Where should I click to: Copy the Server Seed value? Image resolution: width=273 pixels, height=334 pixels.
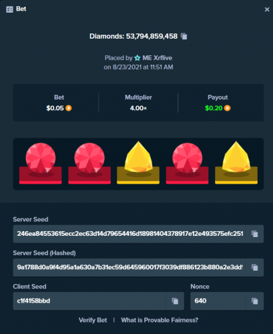coord(255,234)
